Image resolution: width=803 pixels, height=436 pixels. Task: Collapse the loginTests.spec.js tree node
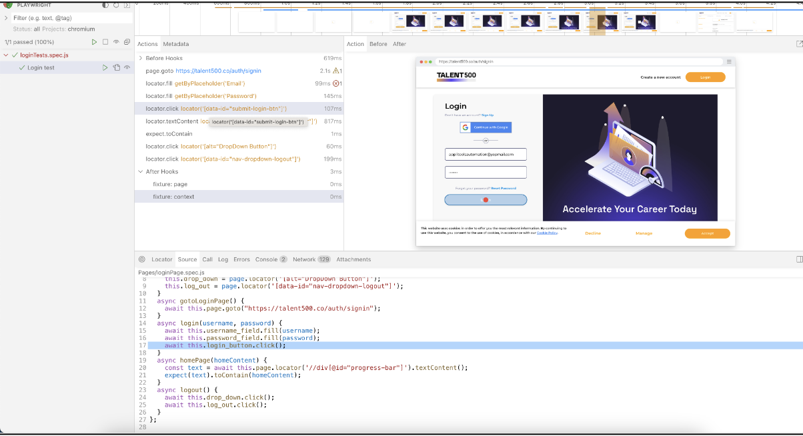coord(6,55)
